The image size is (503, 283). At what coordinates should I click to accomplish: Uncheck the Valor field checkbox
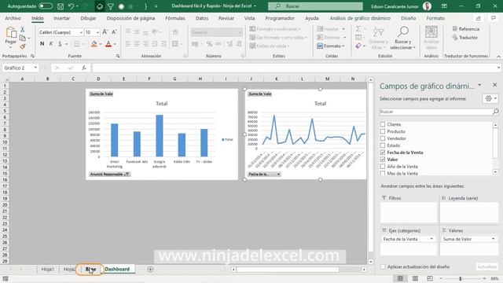coord(383,160)
